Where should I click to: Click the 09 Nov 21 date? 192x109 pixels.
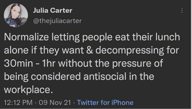pyautogui.click(x=55, y=102)
